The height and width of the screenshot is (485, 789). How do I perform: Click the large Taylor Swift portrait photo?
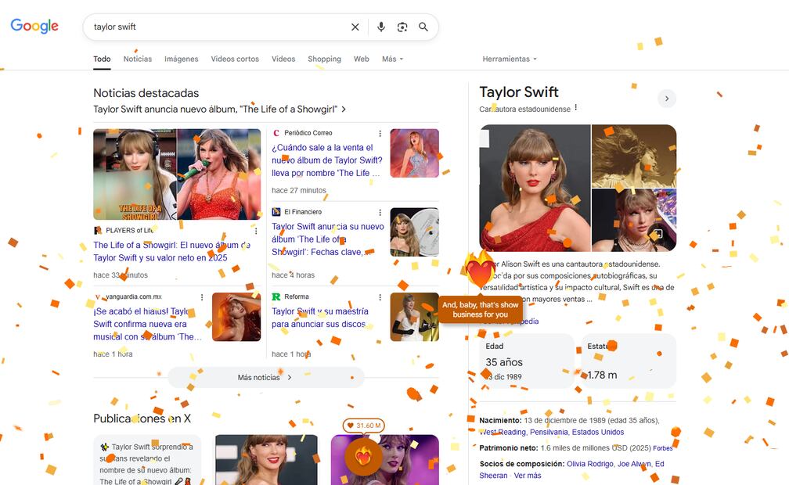click(535, 188)
